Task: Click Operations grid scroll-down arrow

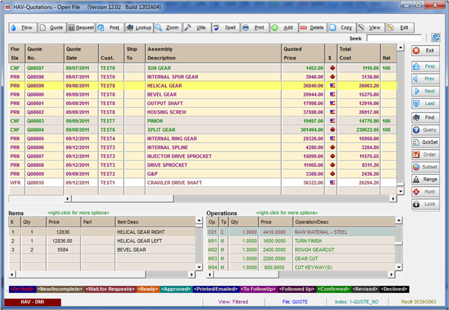Action: 399,267
